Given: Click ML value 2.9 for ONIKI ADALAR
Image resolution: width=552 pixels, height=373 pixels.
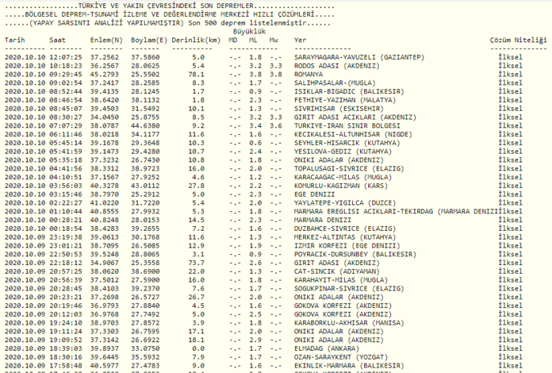Looking at the screenshot, I should click(255, 340).
